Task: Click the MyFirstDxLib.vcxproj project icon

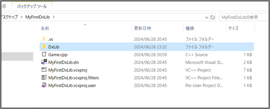Action: [44, 70]
